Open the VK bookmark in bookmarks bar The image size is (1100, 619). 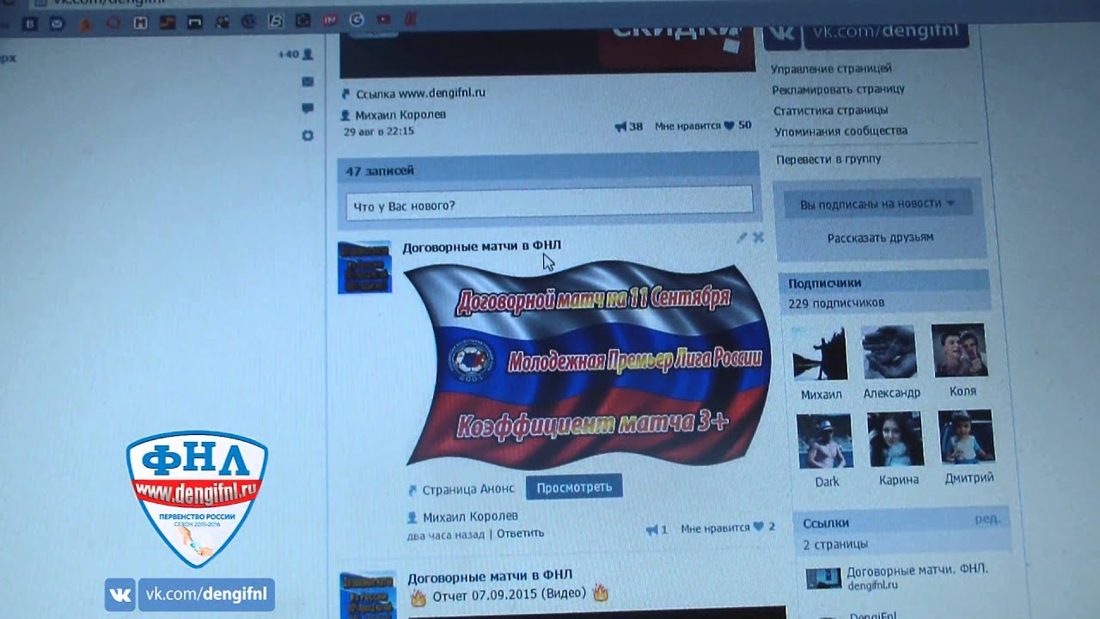[29, 23]
